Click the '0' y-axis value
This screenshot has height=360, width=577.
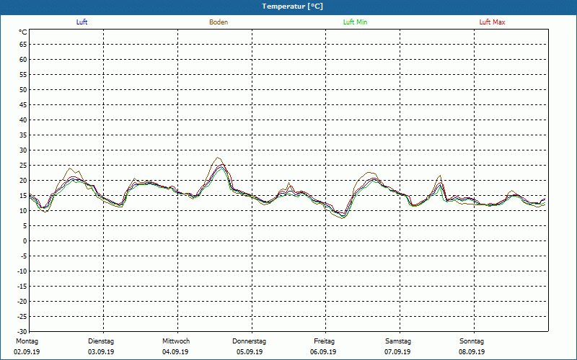25,241
